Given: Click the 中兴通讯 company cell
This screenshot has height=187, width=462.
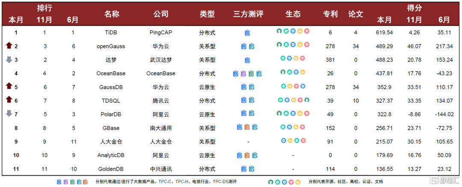Looking at the screenshot, I should click(161, 169).
